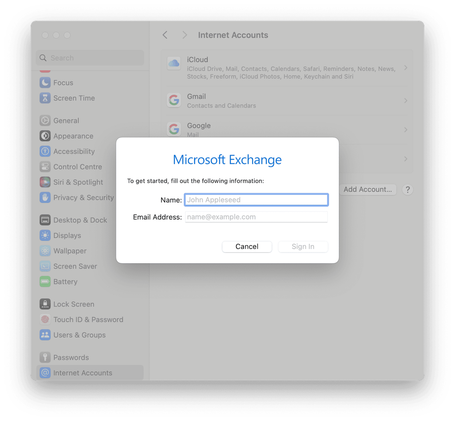Select Screen Saver label in sidebar
455x421 pixels.
click(75, 266)
